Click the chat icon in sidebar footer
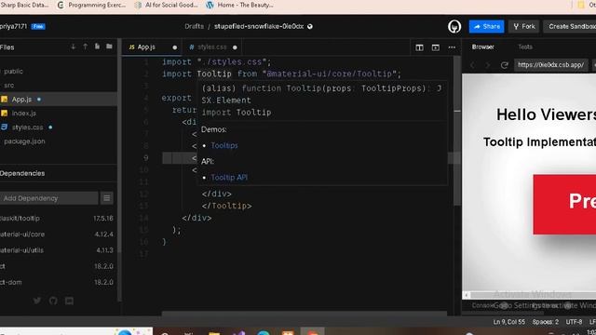 (69, 301)
